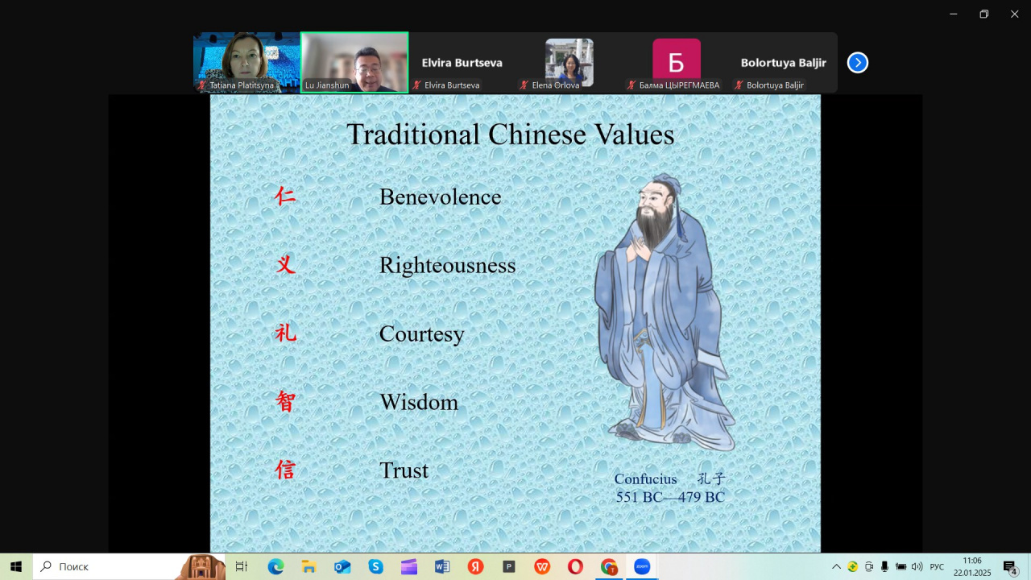Open WPS Office taskbar icon
This screenshot has width=1031, height=580.
click(542, 566)
